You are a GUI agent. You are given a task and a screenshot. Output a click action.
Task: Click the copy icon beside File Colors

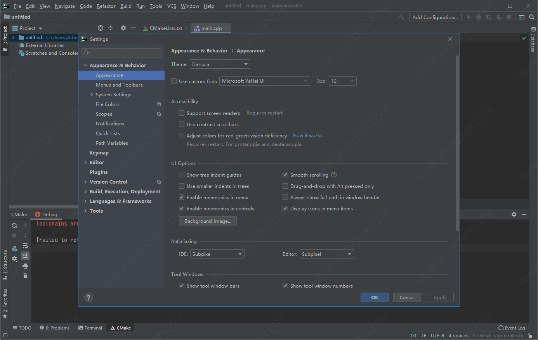[159, 104]
